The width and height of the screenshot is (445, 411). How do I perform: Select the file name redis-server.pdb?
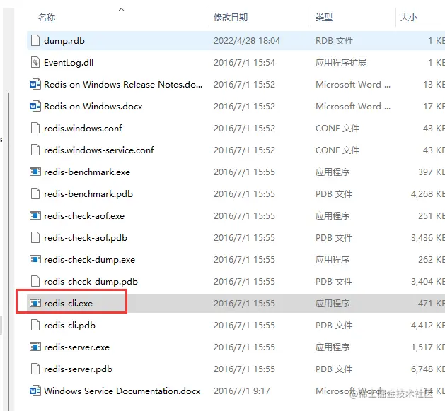pos(78,369)
